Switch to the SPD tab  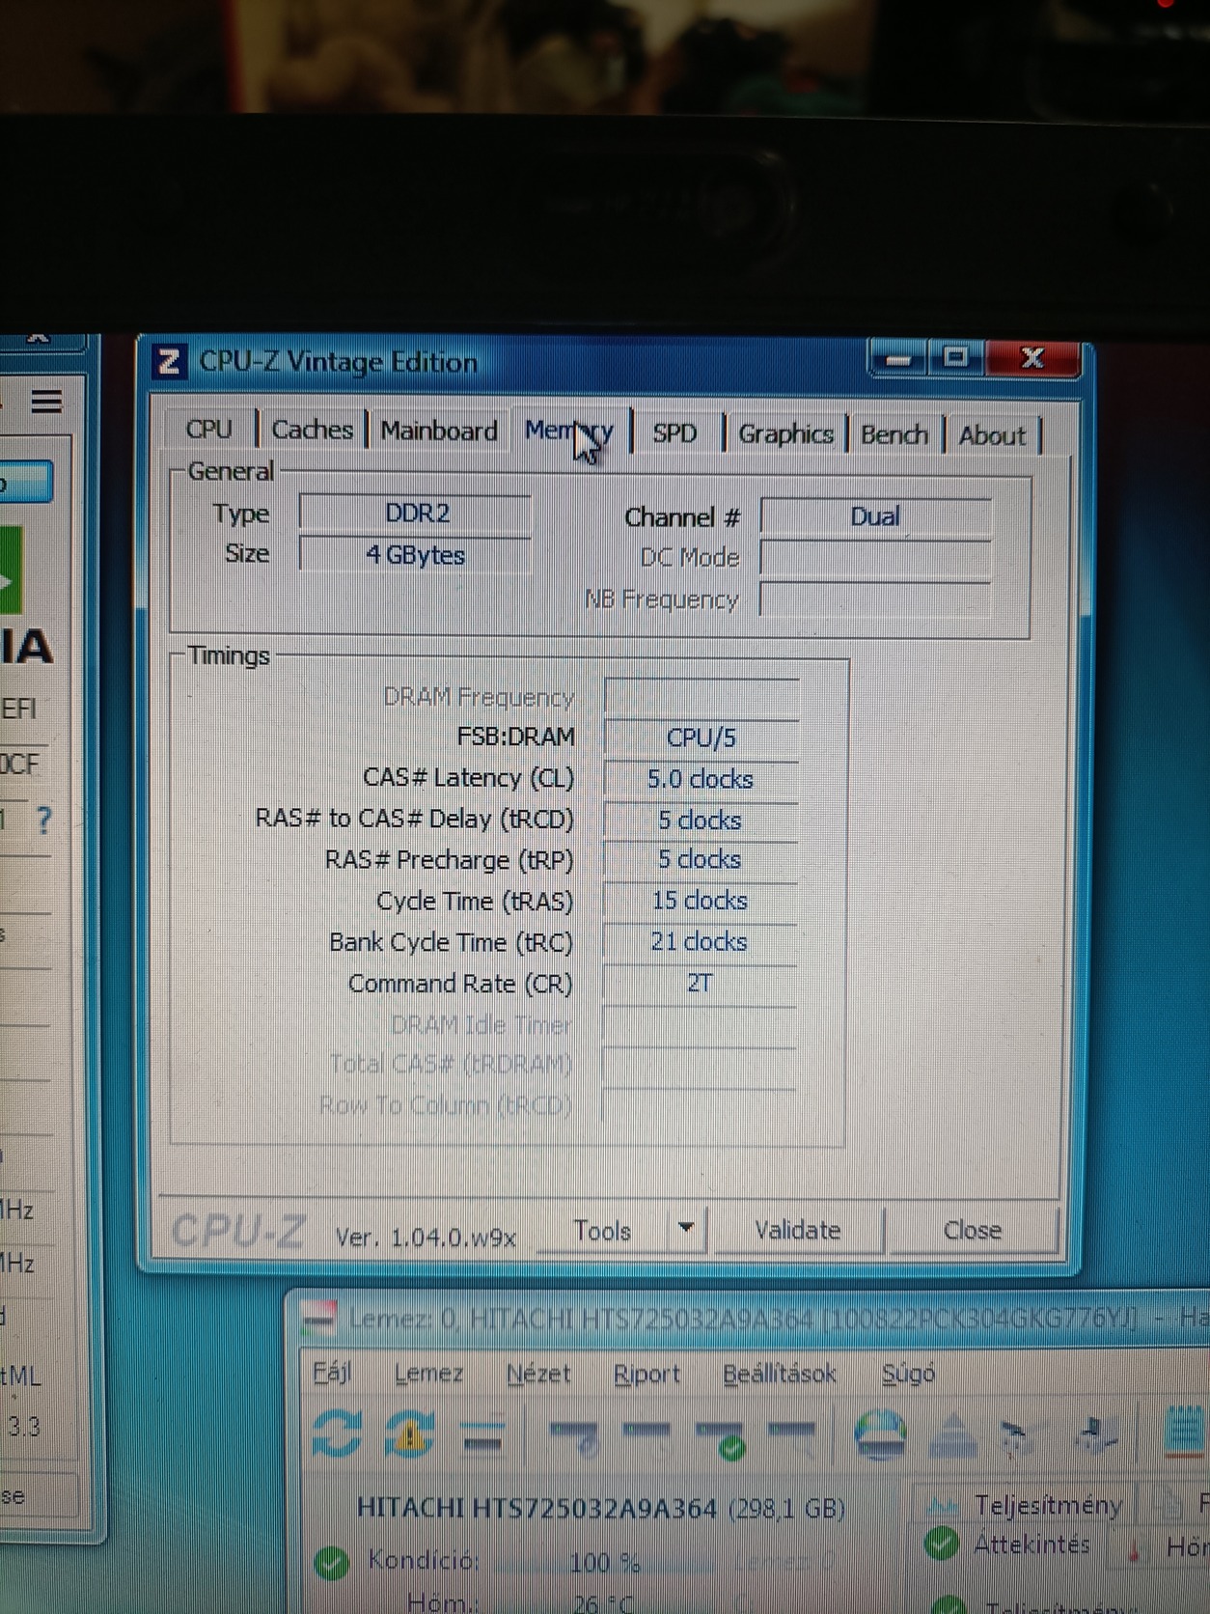point(674,433)
